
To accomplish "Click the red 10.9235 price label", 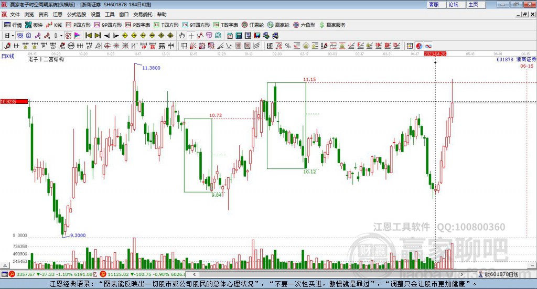I will pyautogui.click(x=14, y=102).
